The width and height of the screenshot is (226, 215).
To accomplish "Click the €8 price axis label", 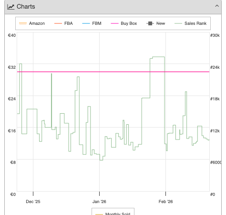I will (x=13, y=162).
